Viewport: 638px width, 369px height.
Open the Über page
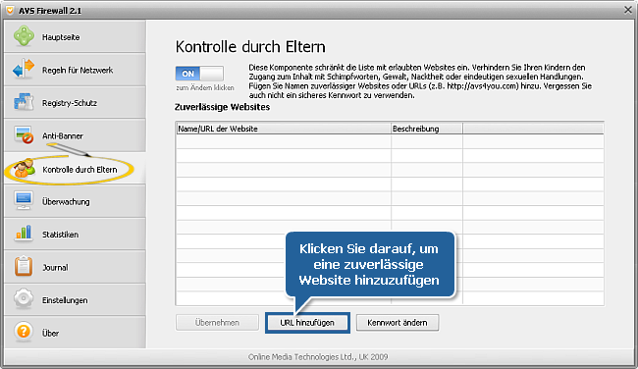point(75,333)
